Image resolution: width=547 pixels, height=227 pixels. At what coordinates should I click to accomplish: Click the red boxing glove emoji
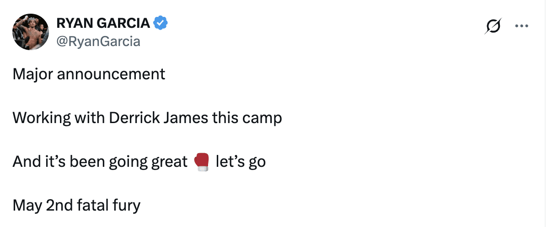(201, 162)
